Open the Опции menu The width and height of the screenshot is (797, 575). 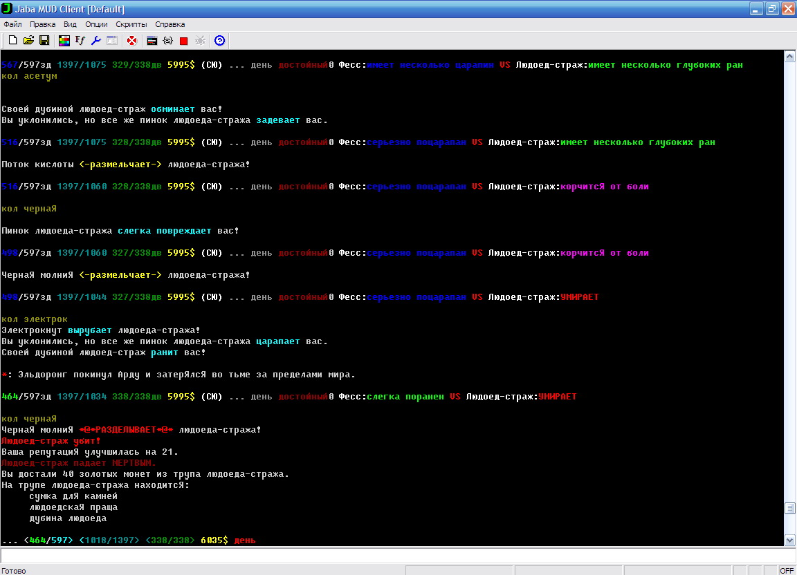click(x=96, y=24)
